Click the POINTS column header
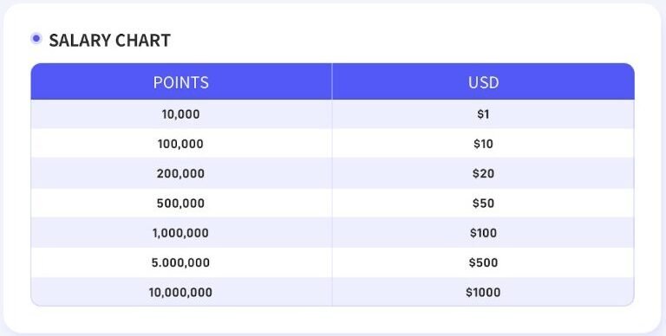 tap(181, 82)
